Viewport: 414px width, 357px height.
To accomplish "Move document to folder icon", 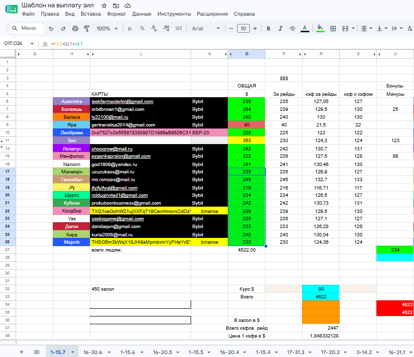I will 116,5.
